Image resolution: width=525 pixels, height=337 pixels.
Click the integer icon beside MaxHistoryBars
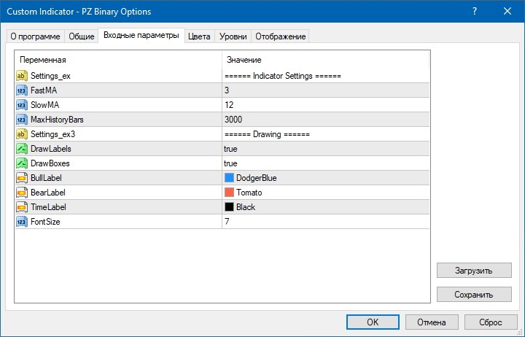pyautogui.click(x=21, y=120)
